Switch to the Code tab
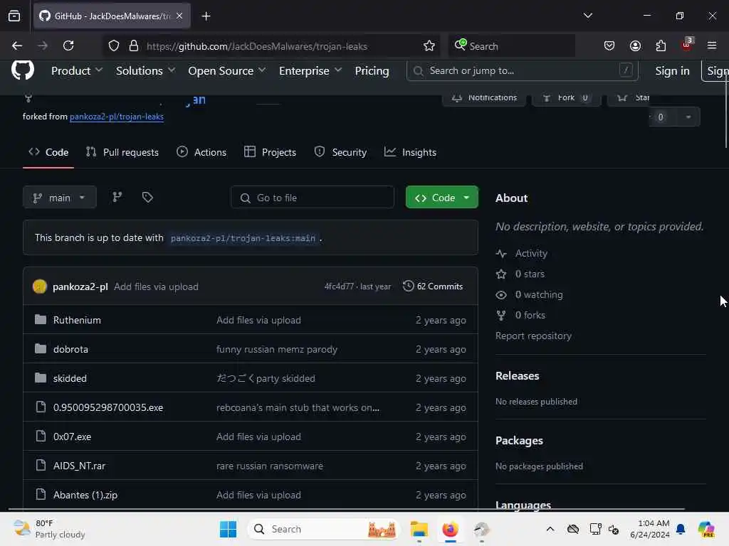 [48, 152]
